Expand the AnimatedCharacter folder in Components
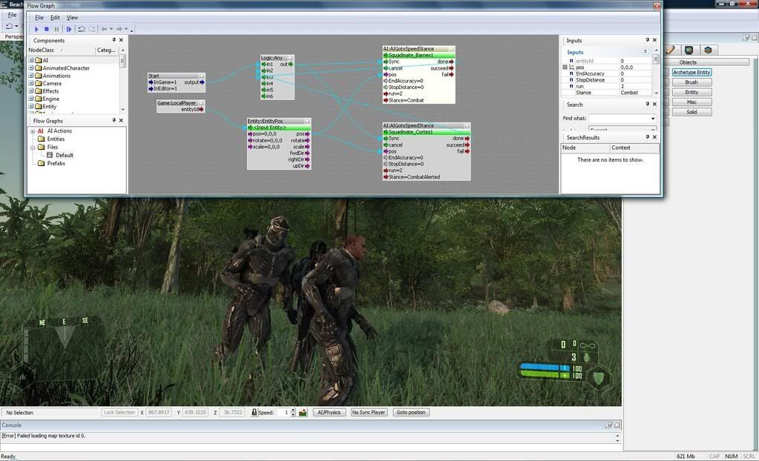Screen dimensions: 759x461 point(31,68)
